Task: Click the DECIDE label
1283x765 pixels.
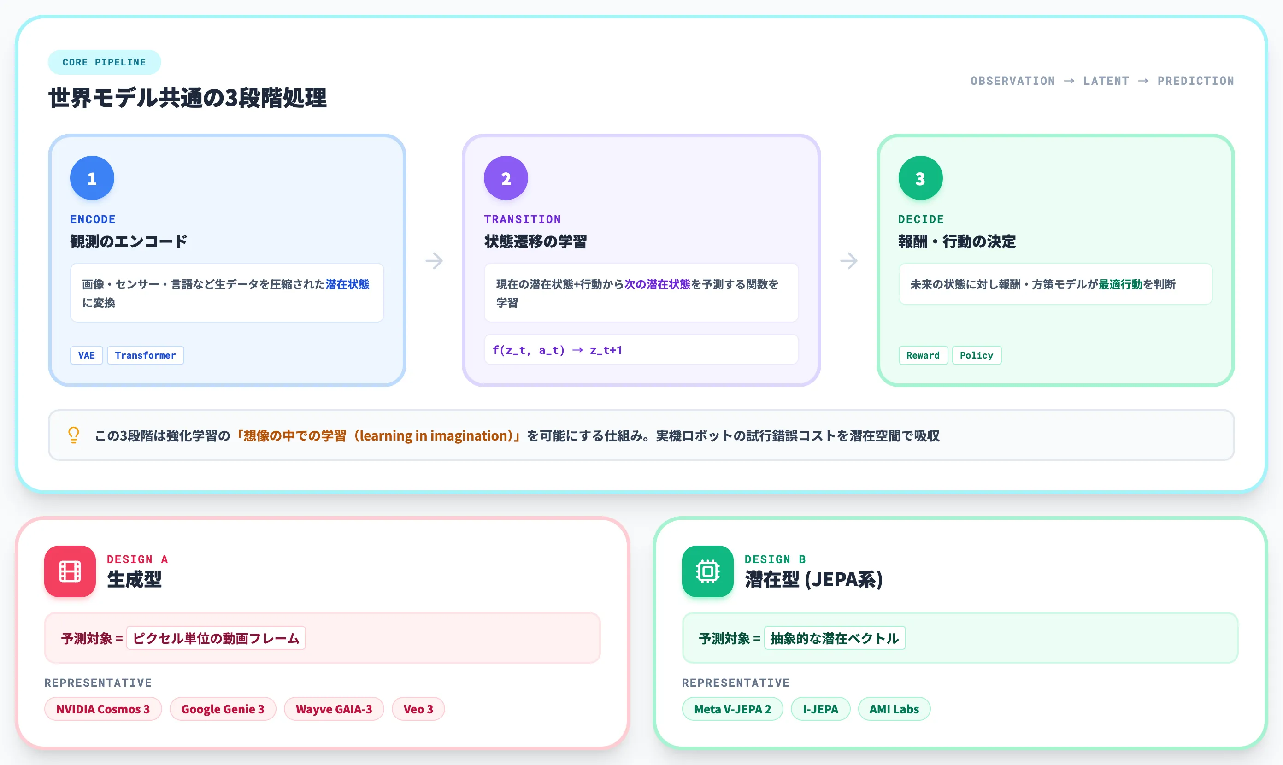Action: coord(921,219)
